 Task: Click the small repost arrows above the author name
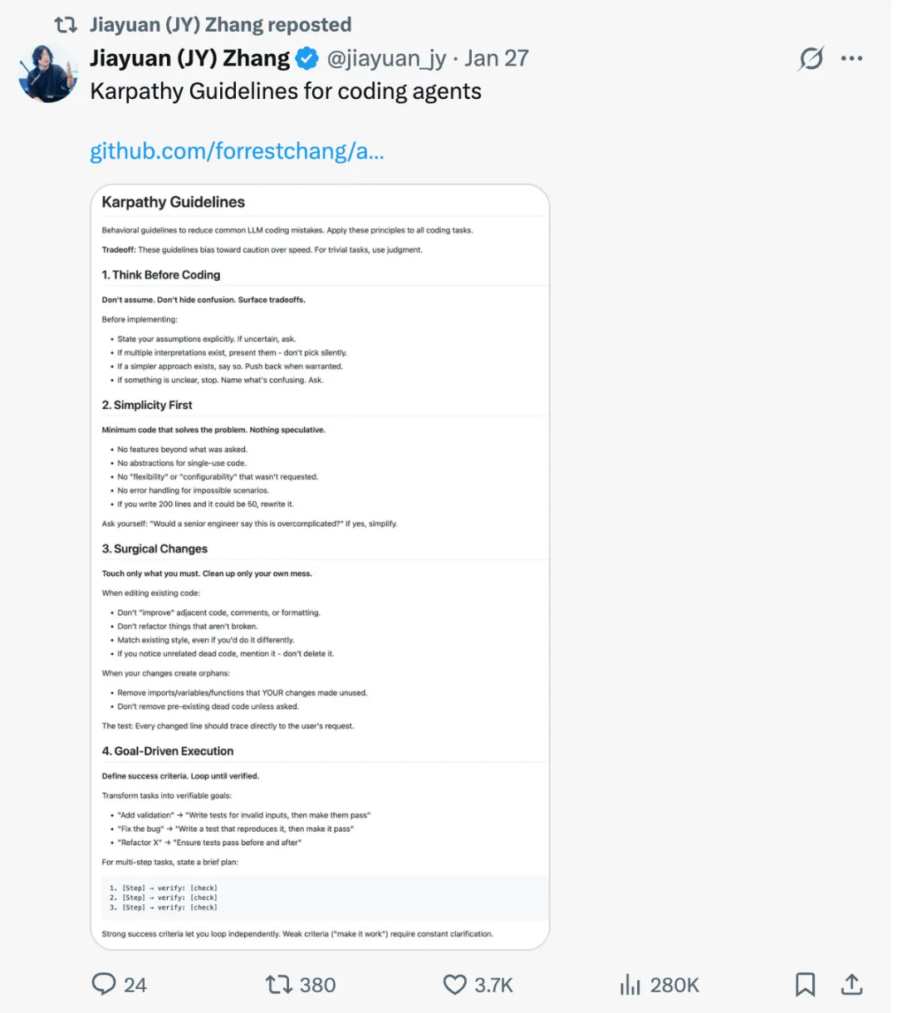tap(66, 25)
